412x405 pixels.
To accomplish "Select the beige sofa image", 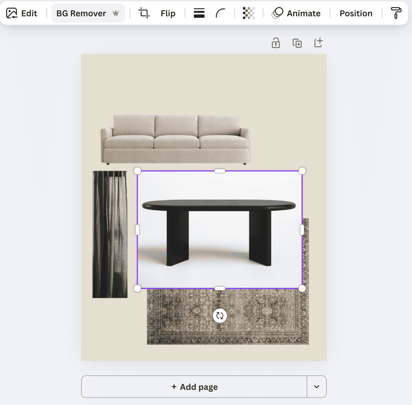I will point(176,139).
